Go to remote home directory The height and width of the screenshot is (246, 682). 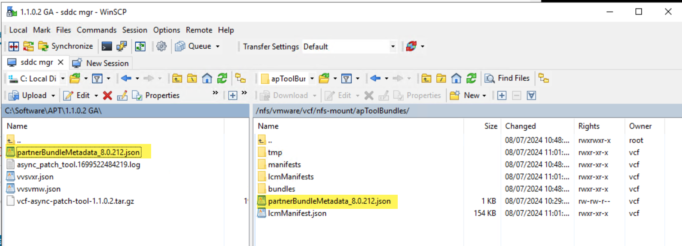click(456, 79)
